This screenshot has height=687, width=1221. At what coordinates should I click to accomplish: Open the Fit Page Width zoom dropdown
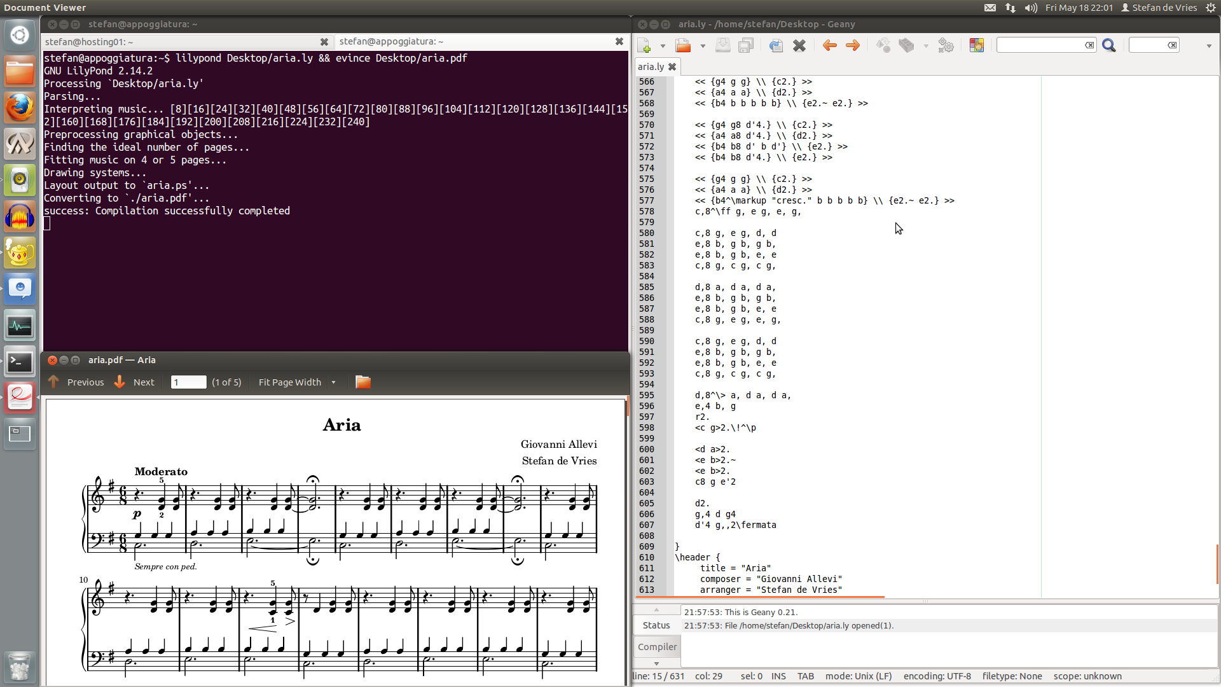click(297, 382)
